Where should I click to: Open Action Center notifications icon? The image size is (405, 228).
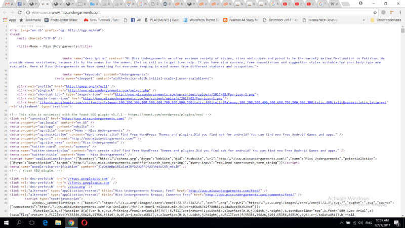(x=397, y=223)
